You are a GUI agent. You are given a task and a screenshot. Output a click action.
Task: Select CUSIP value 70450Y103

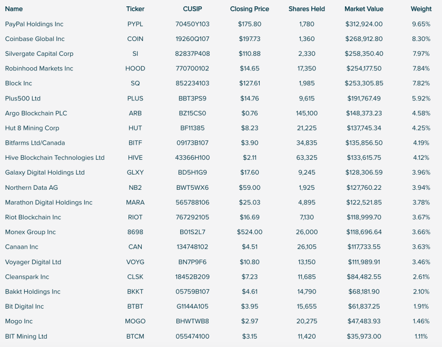(192, 24)
